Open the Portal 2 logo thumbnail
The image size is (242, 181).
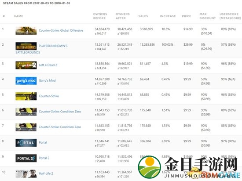pyautogui.click(x=26, y=158)
